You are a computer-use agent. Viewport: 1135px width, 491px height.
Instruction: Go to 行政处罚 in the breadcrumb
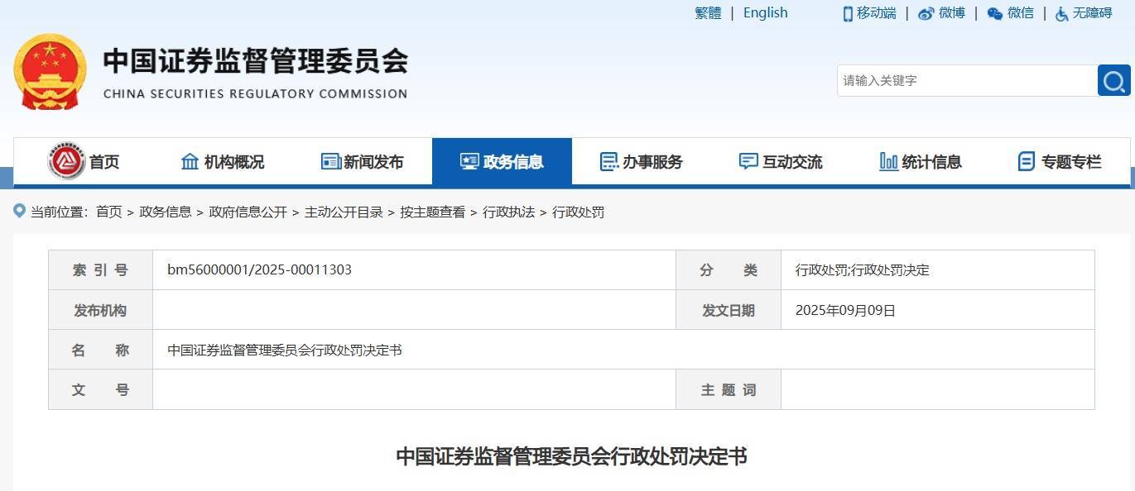(x=579, y=212)
